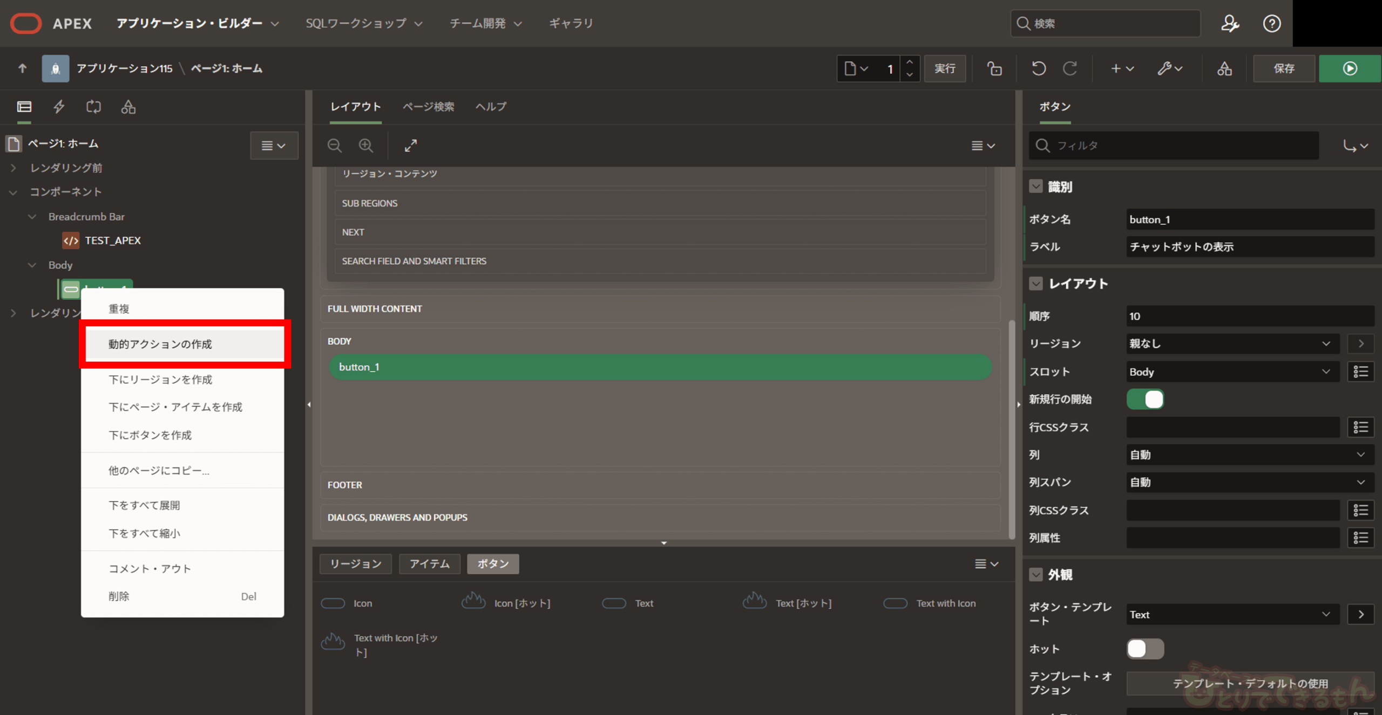Open the Shared Components icon in toolbar
The height and width of the screenshot is (715, 1382).
click(x=1224, y=68)
